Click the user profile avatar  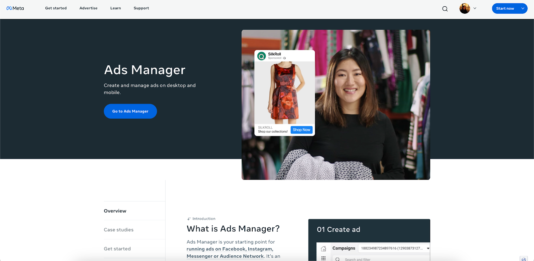(x=465, y=8)
